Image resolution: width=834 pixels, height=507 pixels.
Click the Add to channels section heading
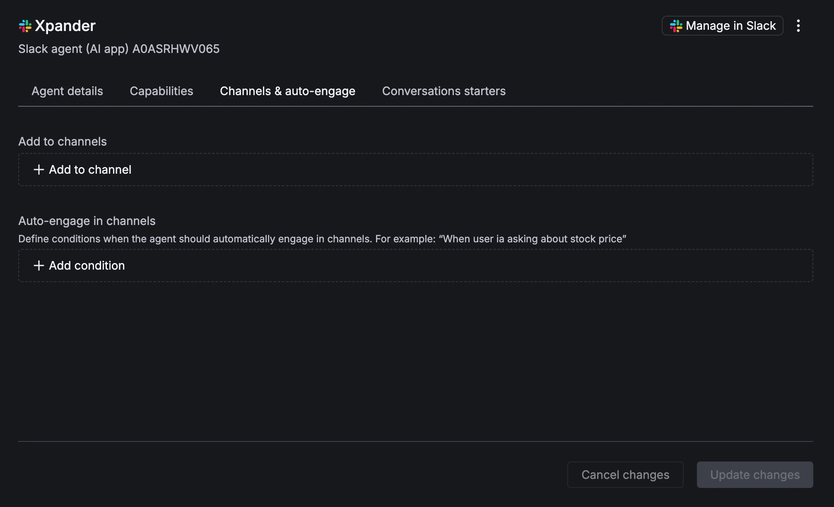63,141
